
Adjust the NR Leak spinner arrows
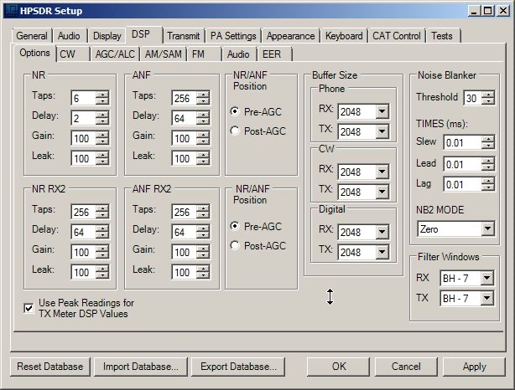[102, 158]
